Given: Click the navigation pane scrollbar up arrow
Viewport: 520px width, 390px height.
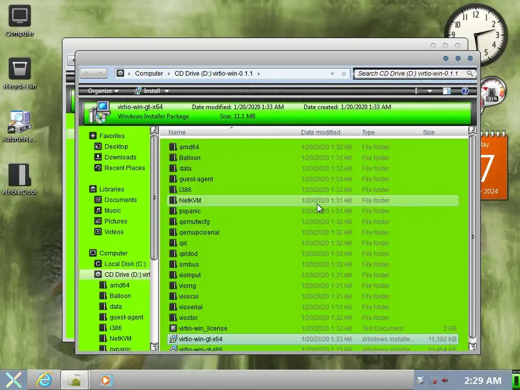Looking at the screenshot, I should point(154,131).
